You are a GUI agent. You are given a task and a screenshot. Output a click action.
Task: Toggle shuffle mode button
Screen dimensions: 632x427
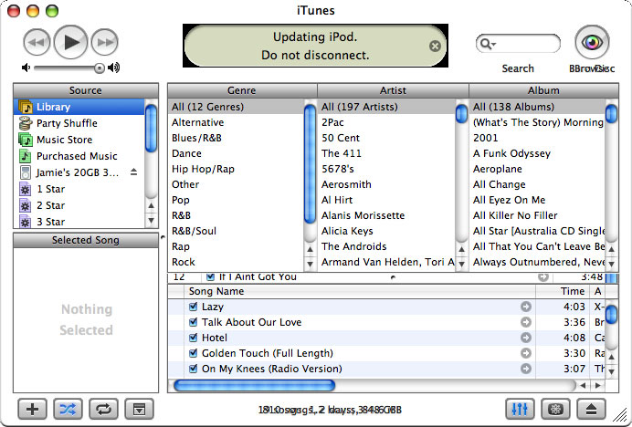[x=68, y=410]
